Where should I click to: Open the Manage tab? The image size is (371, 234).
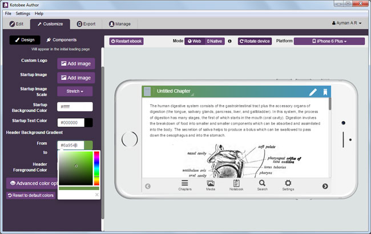pyautogui.click(x=120, y=24)
